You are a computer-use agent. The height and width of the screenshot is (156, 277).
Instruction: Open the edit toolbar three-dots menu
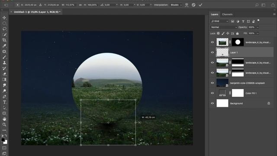click(x=4, y=130)
